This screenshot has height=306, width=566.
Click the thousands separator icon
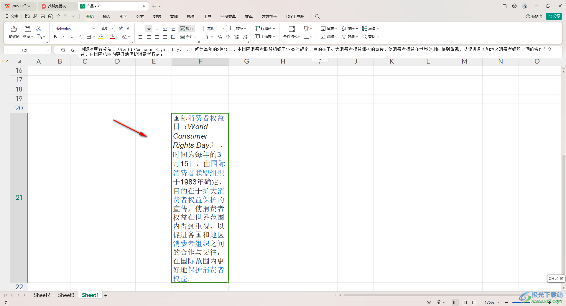[x=228, y=37]
